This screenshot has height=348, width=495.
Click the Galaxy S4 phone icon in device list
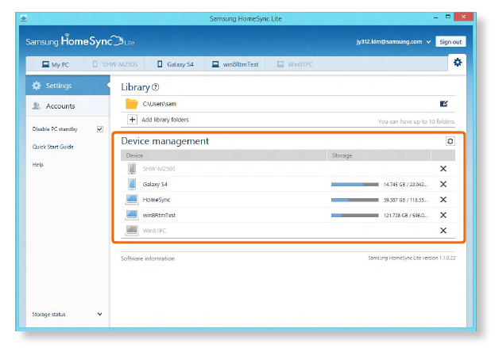coord(132,184)
